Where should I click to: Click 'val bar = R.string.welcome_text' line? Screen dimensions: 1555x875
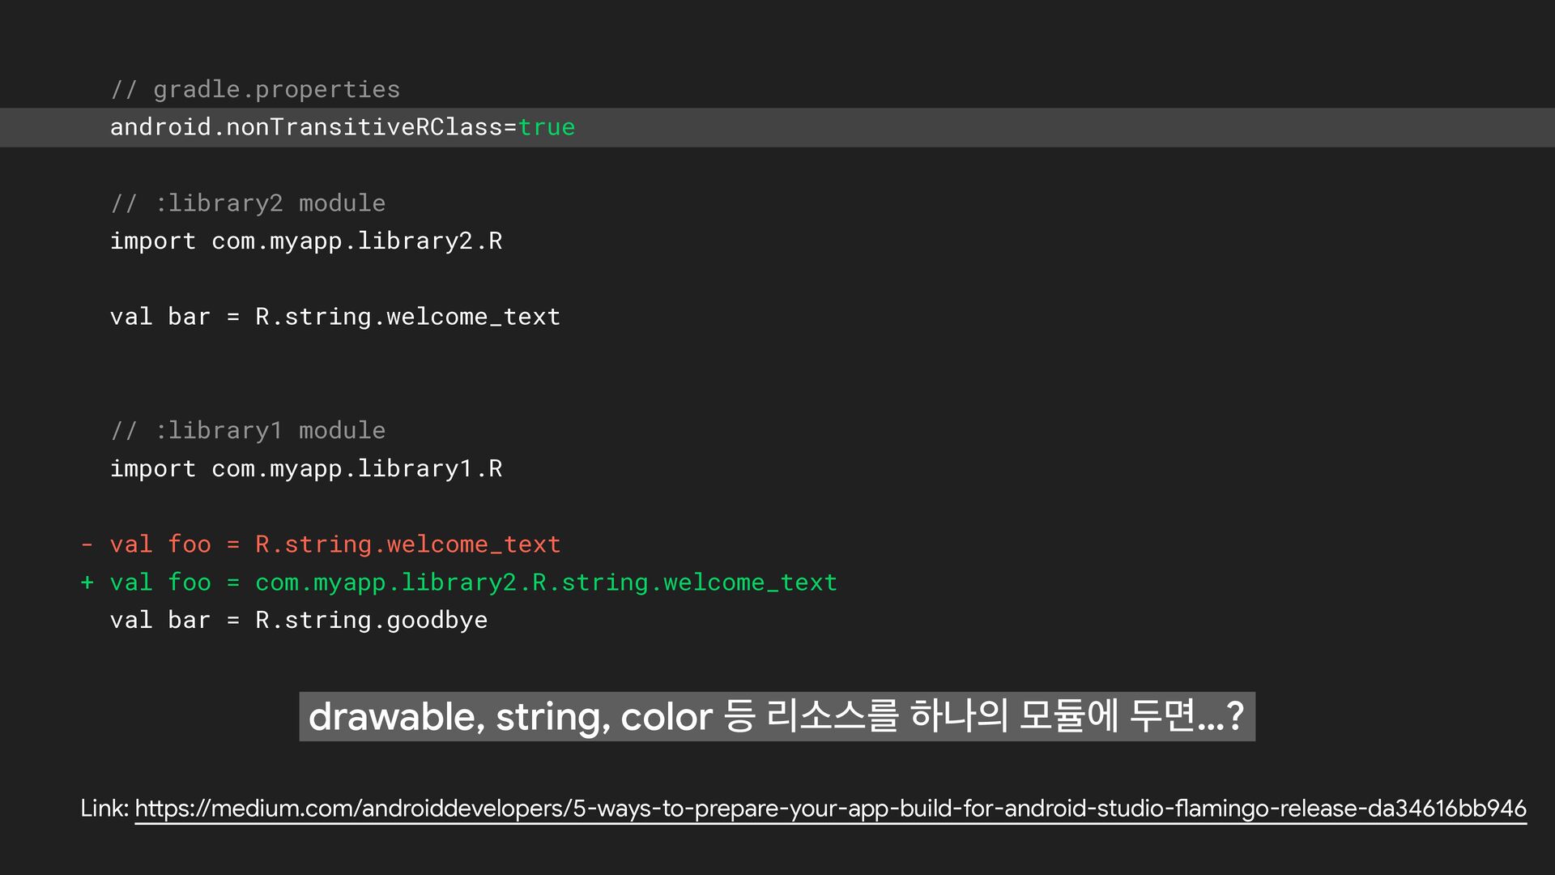coord(334,317)
